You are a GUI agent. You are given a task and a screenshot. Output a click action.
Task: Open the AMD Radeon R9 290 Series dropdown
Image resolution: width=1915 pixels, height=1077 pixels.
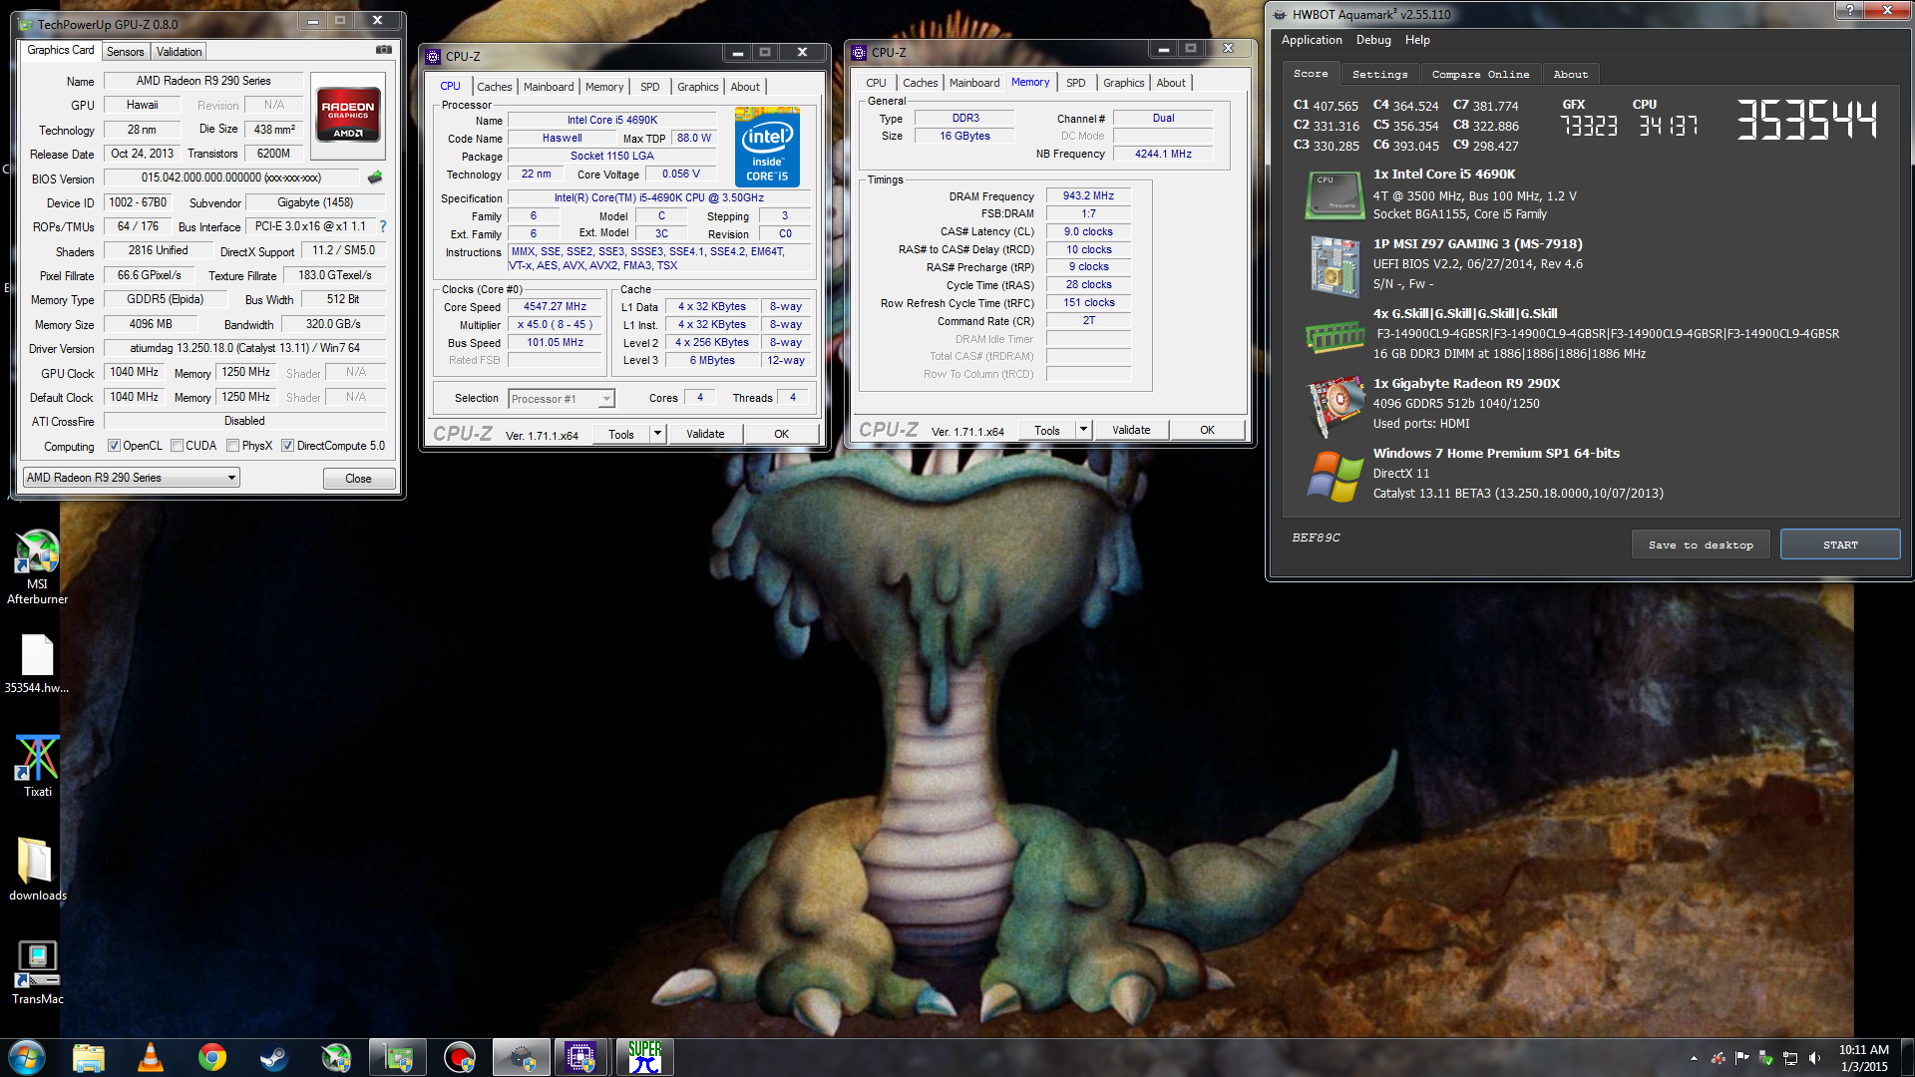click(131, 478)
